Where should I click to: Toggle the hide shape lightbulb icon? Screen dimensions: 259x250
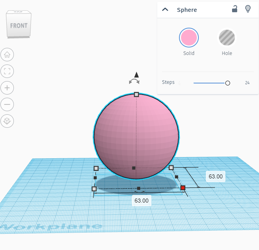[x=248, y=9]
